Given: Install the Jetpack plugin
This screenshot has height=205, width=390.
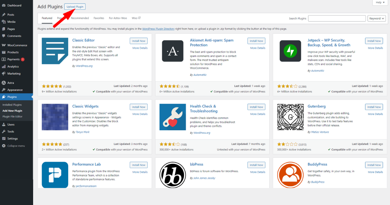Looking at the screenshot, I should (374, 41).
